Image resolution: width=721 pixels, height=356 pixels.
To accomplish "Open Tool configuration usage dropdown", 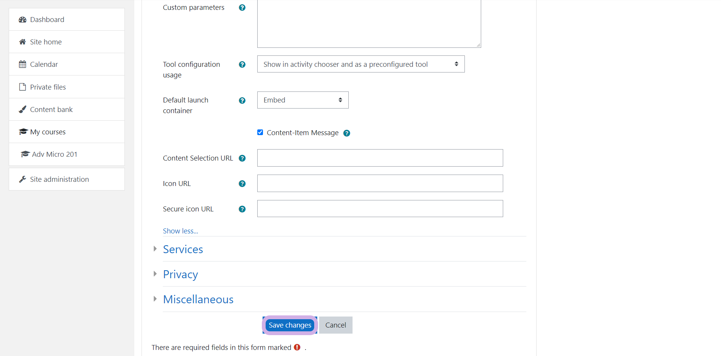I will coord(360,64).
